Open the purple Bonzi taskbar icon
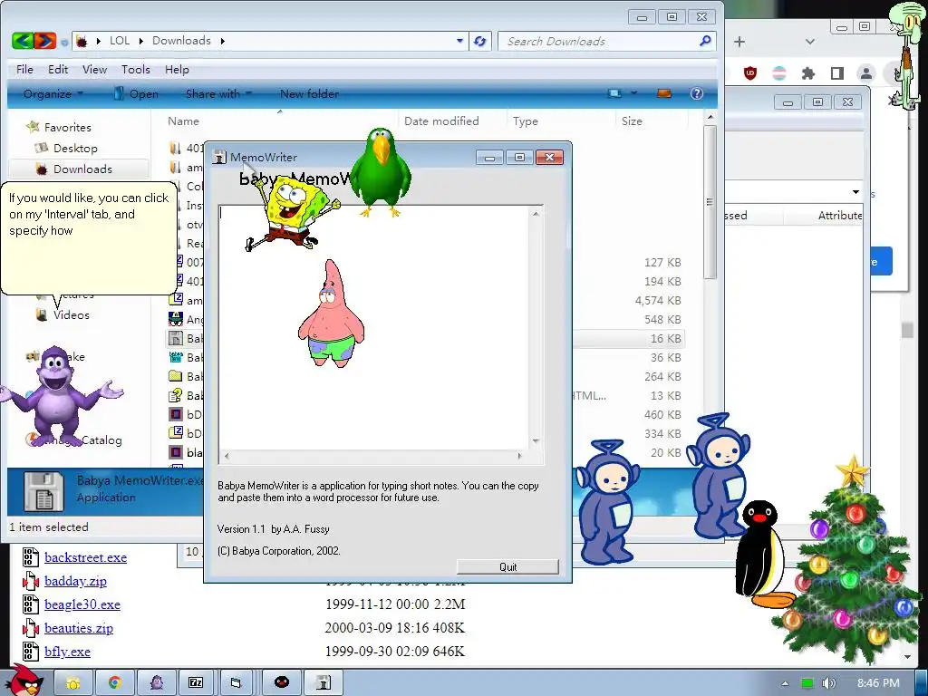 point(157,683)
